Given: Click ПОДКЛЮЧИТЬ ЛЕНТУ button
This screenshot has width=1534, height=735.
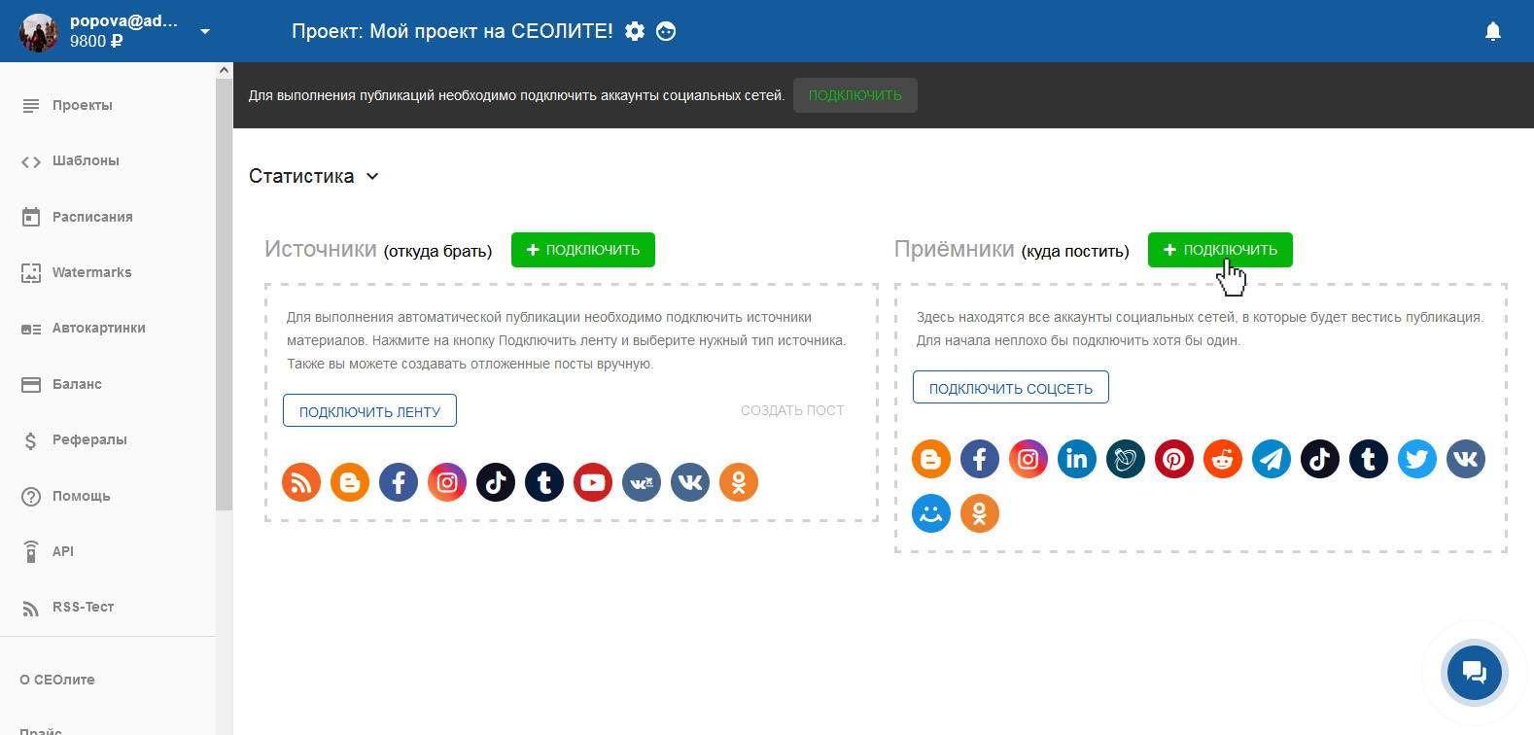Looking at the screenshot, I should pyautogui.click(x=369, y=411).
